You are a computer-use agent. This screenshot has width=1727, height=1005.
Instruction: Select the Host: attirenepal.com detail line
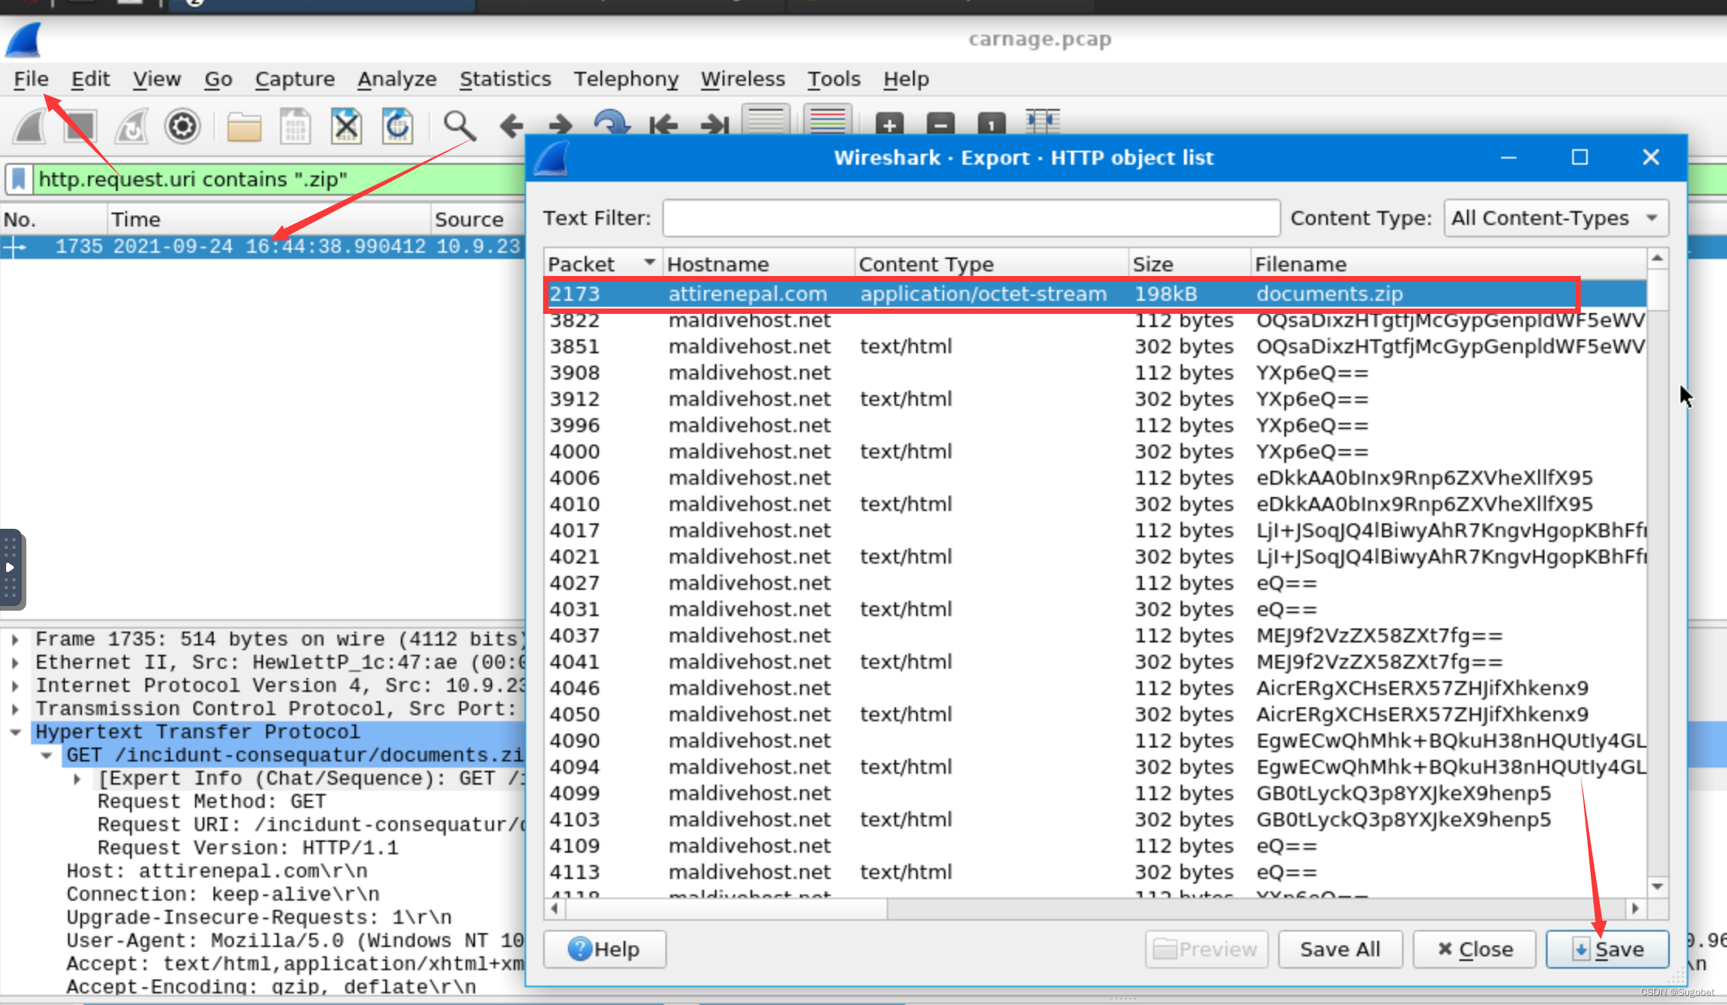(x=217, y=871)
